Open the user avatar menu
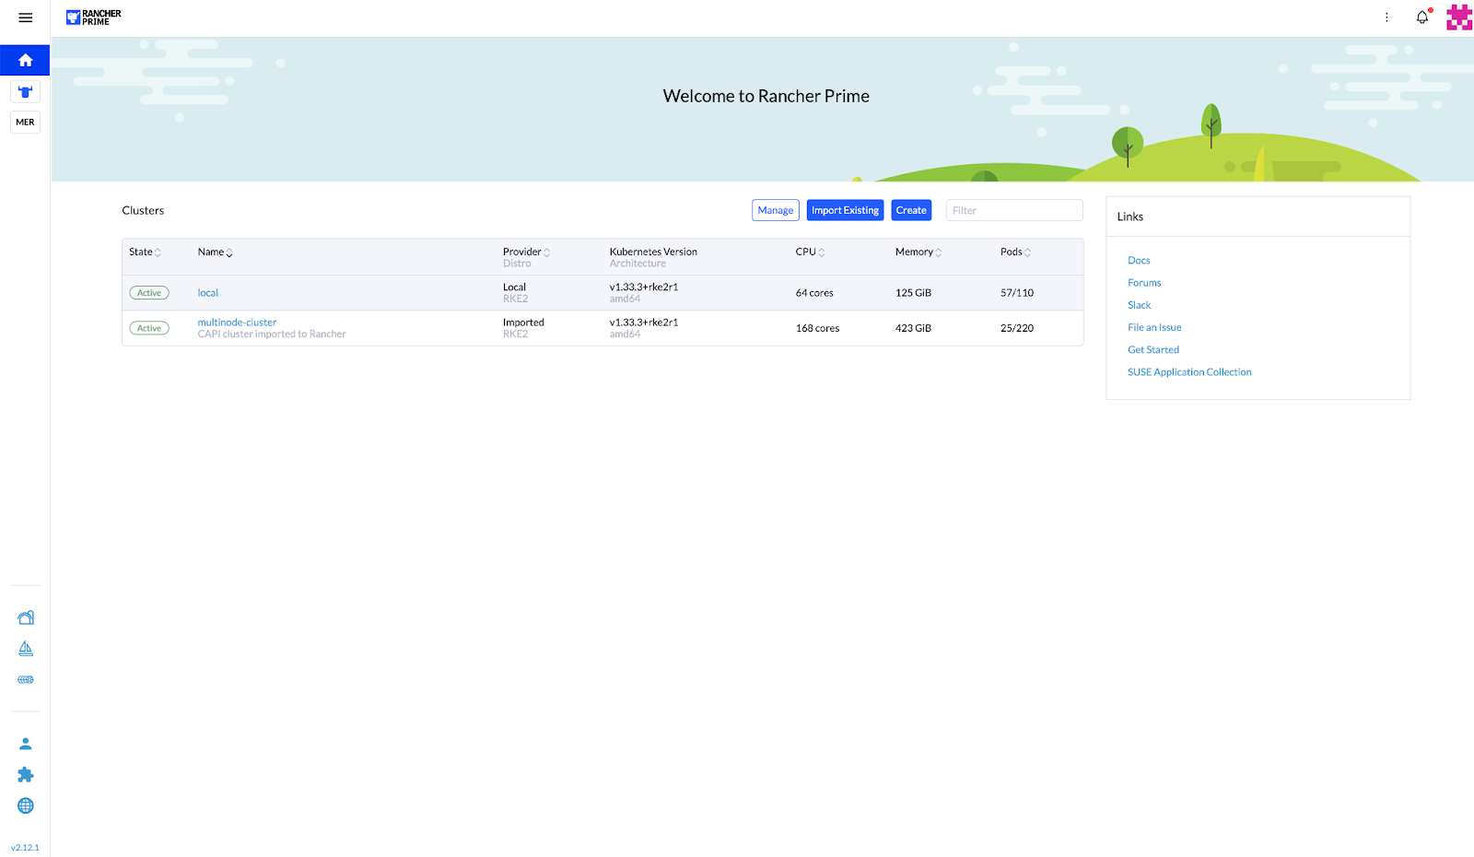 coord(1458,18)
